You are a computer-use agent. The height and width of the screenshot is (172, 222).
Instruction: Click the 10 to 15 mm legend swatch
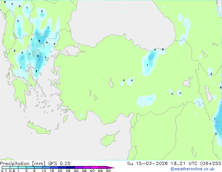pos(46,167)
